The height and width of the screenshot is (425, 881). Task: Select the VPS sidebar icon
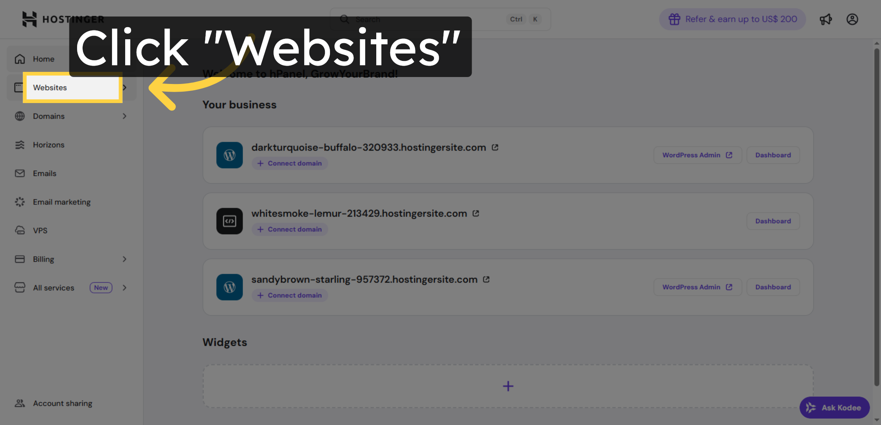(x=19, y=230)
